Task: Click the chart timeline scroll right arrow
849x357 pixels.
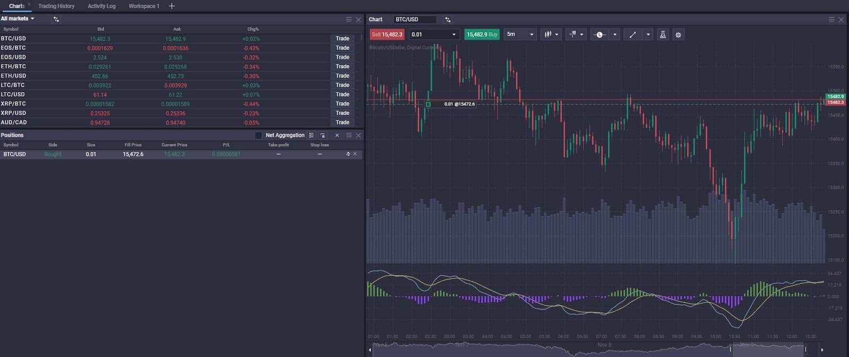Action: point(822,350)
